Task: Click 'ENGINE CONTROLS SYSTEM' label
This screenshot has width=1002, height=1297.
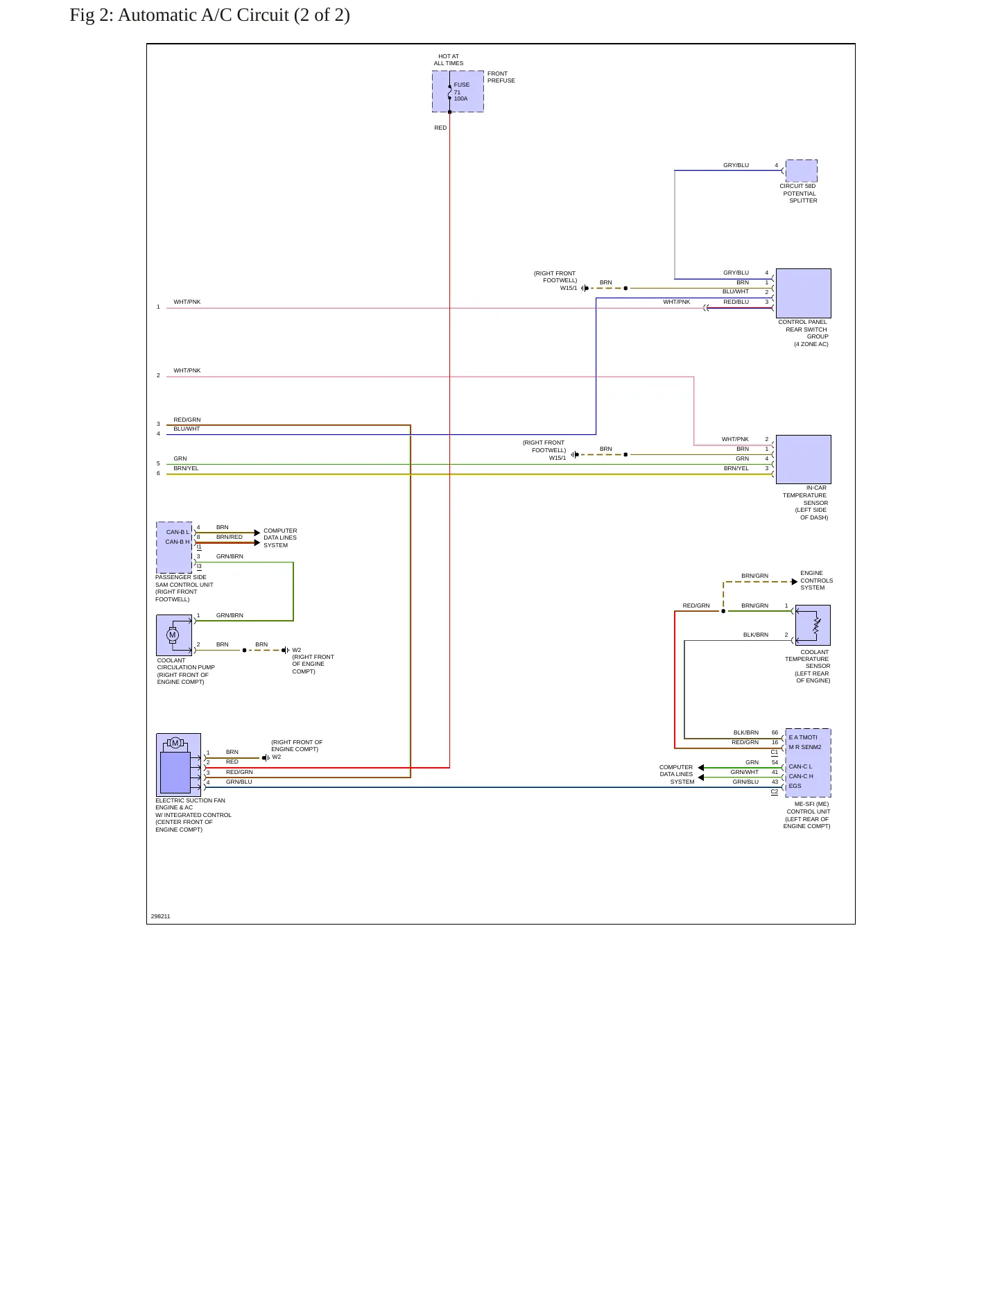Action: (816, 581)
